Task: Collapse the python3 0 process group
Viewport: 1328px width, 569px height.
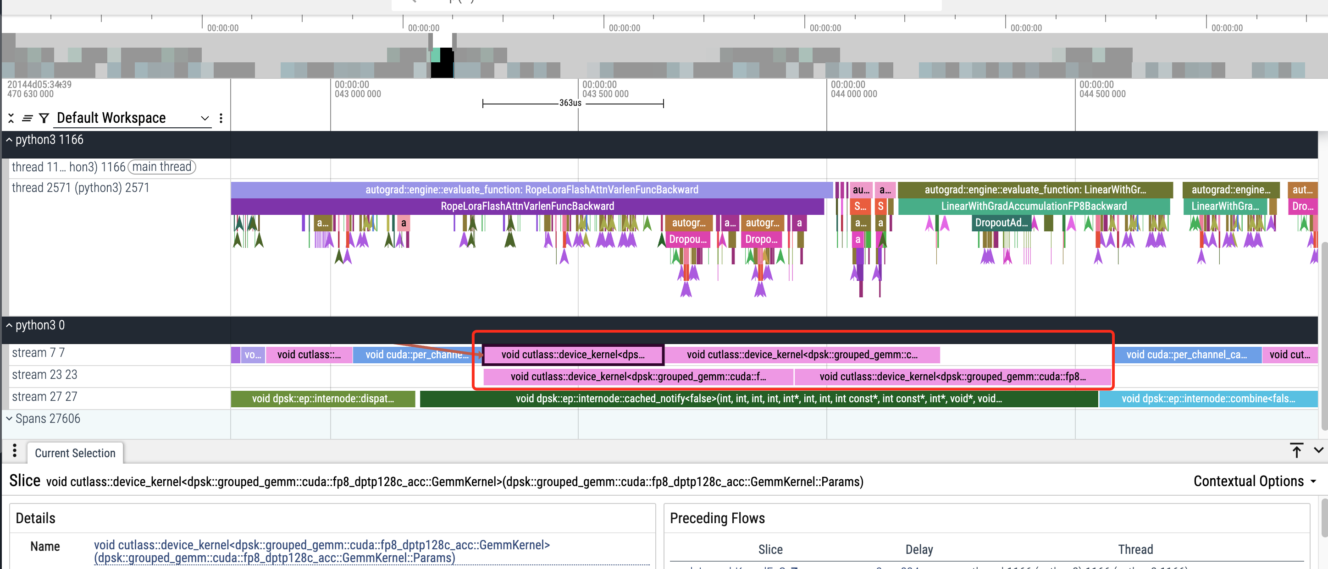Action: point(9,325)
